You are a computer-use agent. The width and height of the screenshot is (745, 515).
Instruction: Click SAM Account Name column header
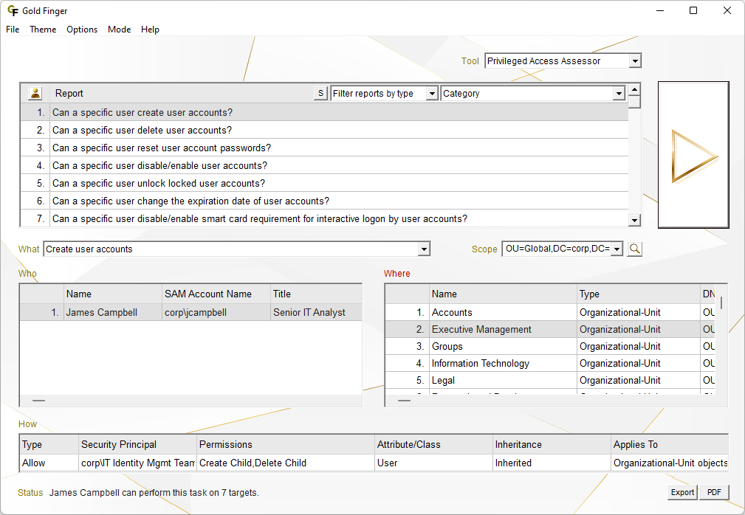[216, 294]
